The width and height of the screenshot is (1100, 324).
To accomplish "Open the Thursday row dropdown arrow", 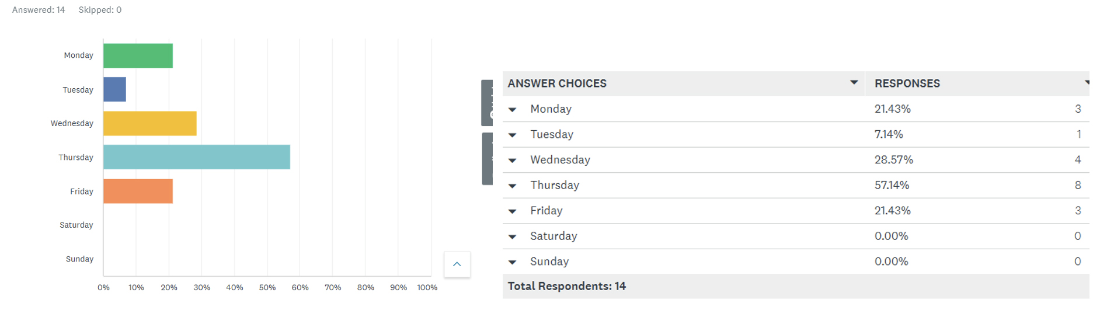I will (513, 186).
